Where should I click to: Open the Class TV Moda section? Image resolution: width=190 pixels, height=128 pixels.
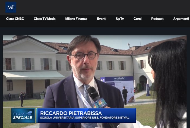point(45,19)
